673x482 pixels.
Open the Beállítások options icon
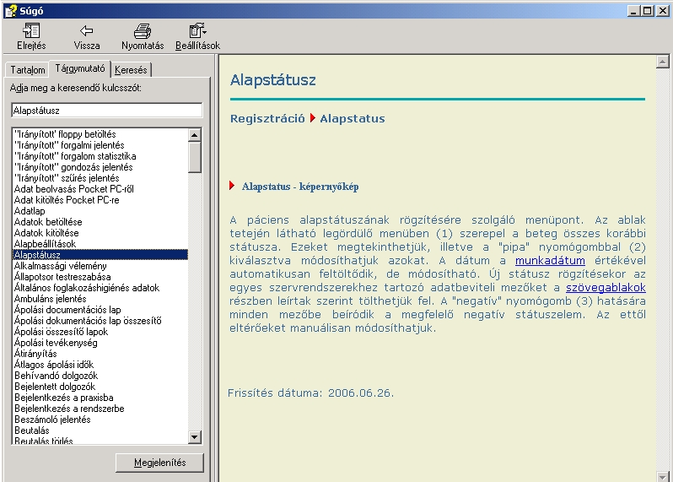pyautogui.click(x=197, y=31)
